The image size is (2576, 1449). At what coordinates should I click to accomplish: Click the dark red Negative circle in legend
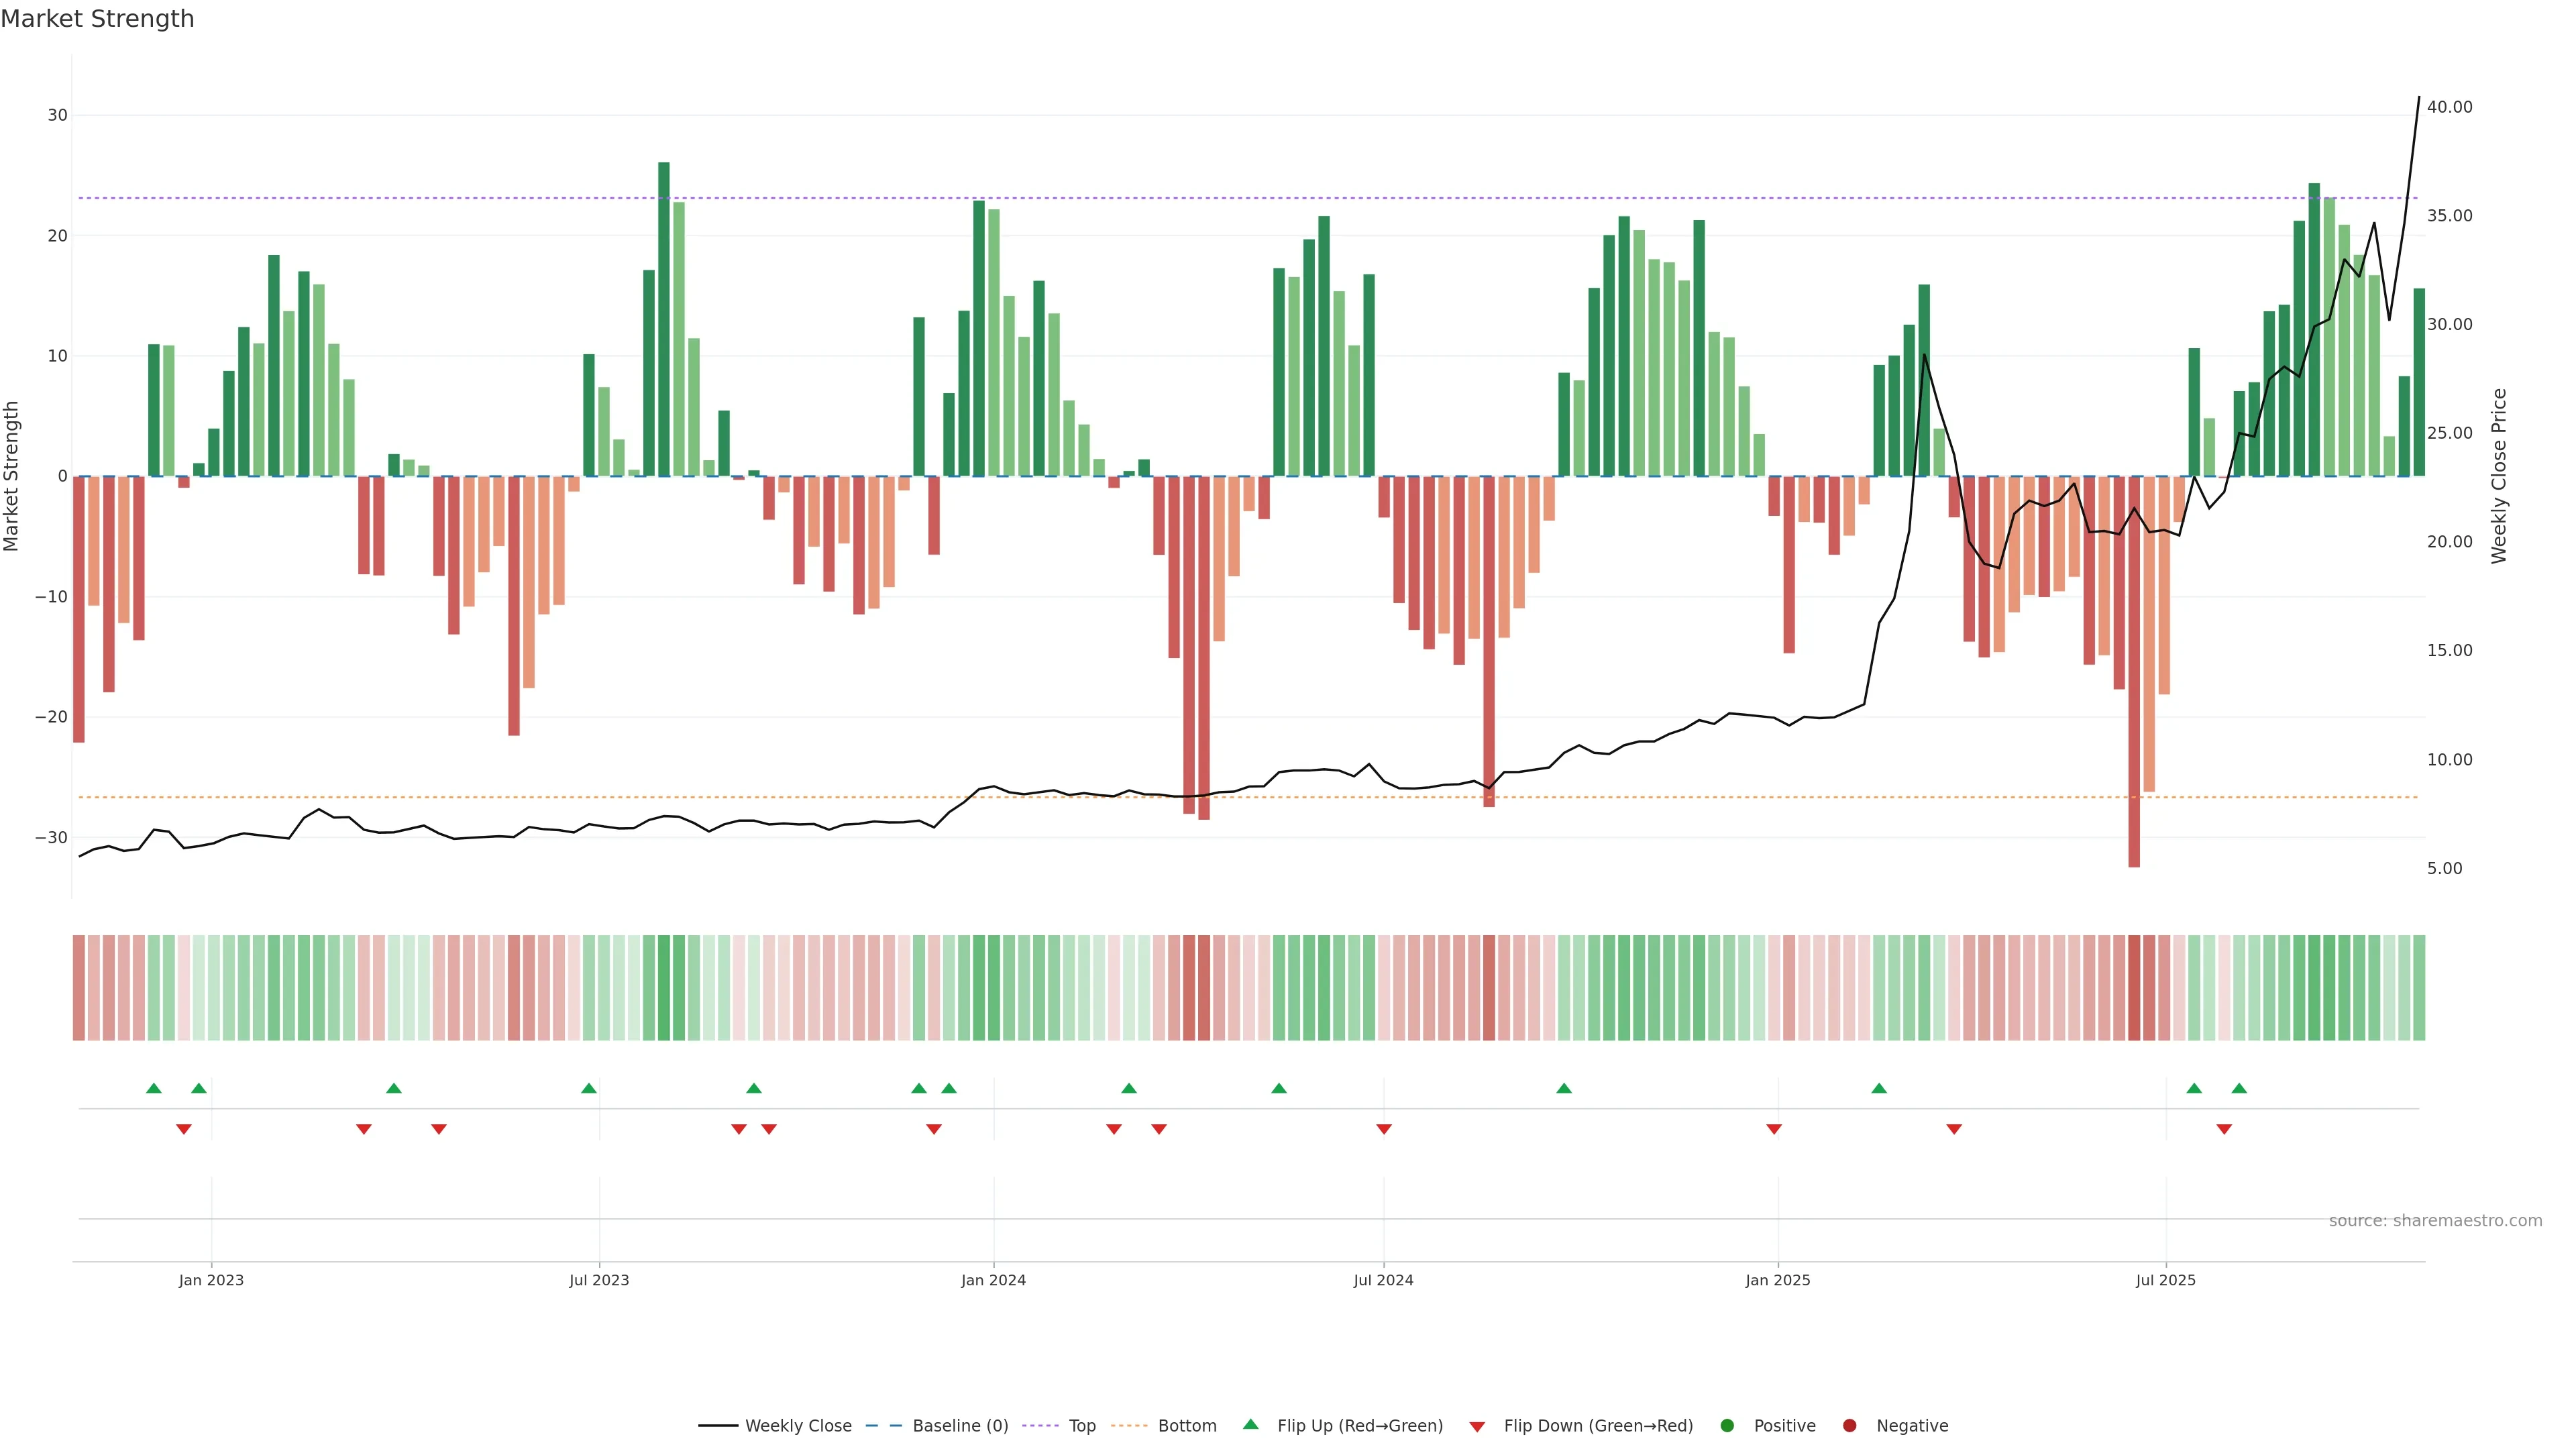click(x=1849, y=1425)
